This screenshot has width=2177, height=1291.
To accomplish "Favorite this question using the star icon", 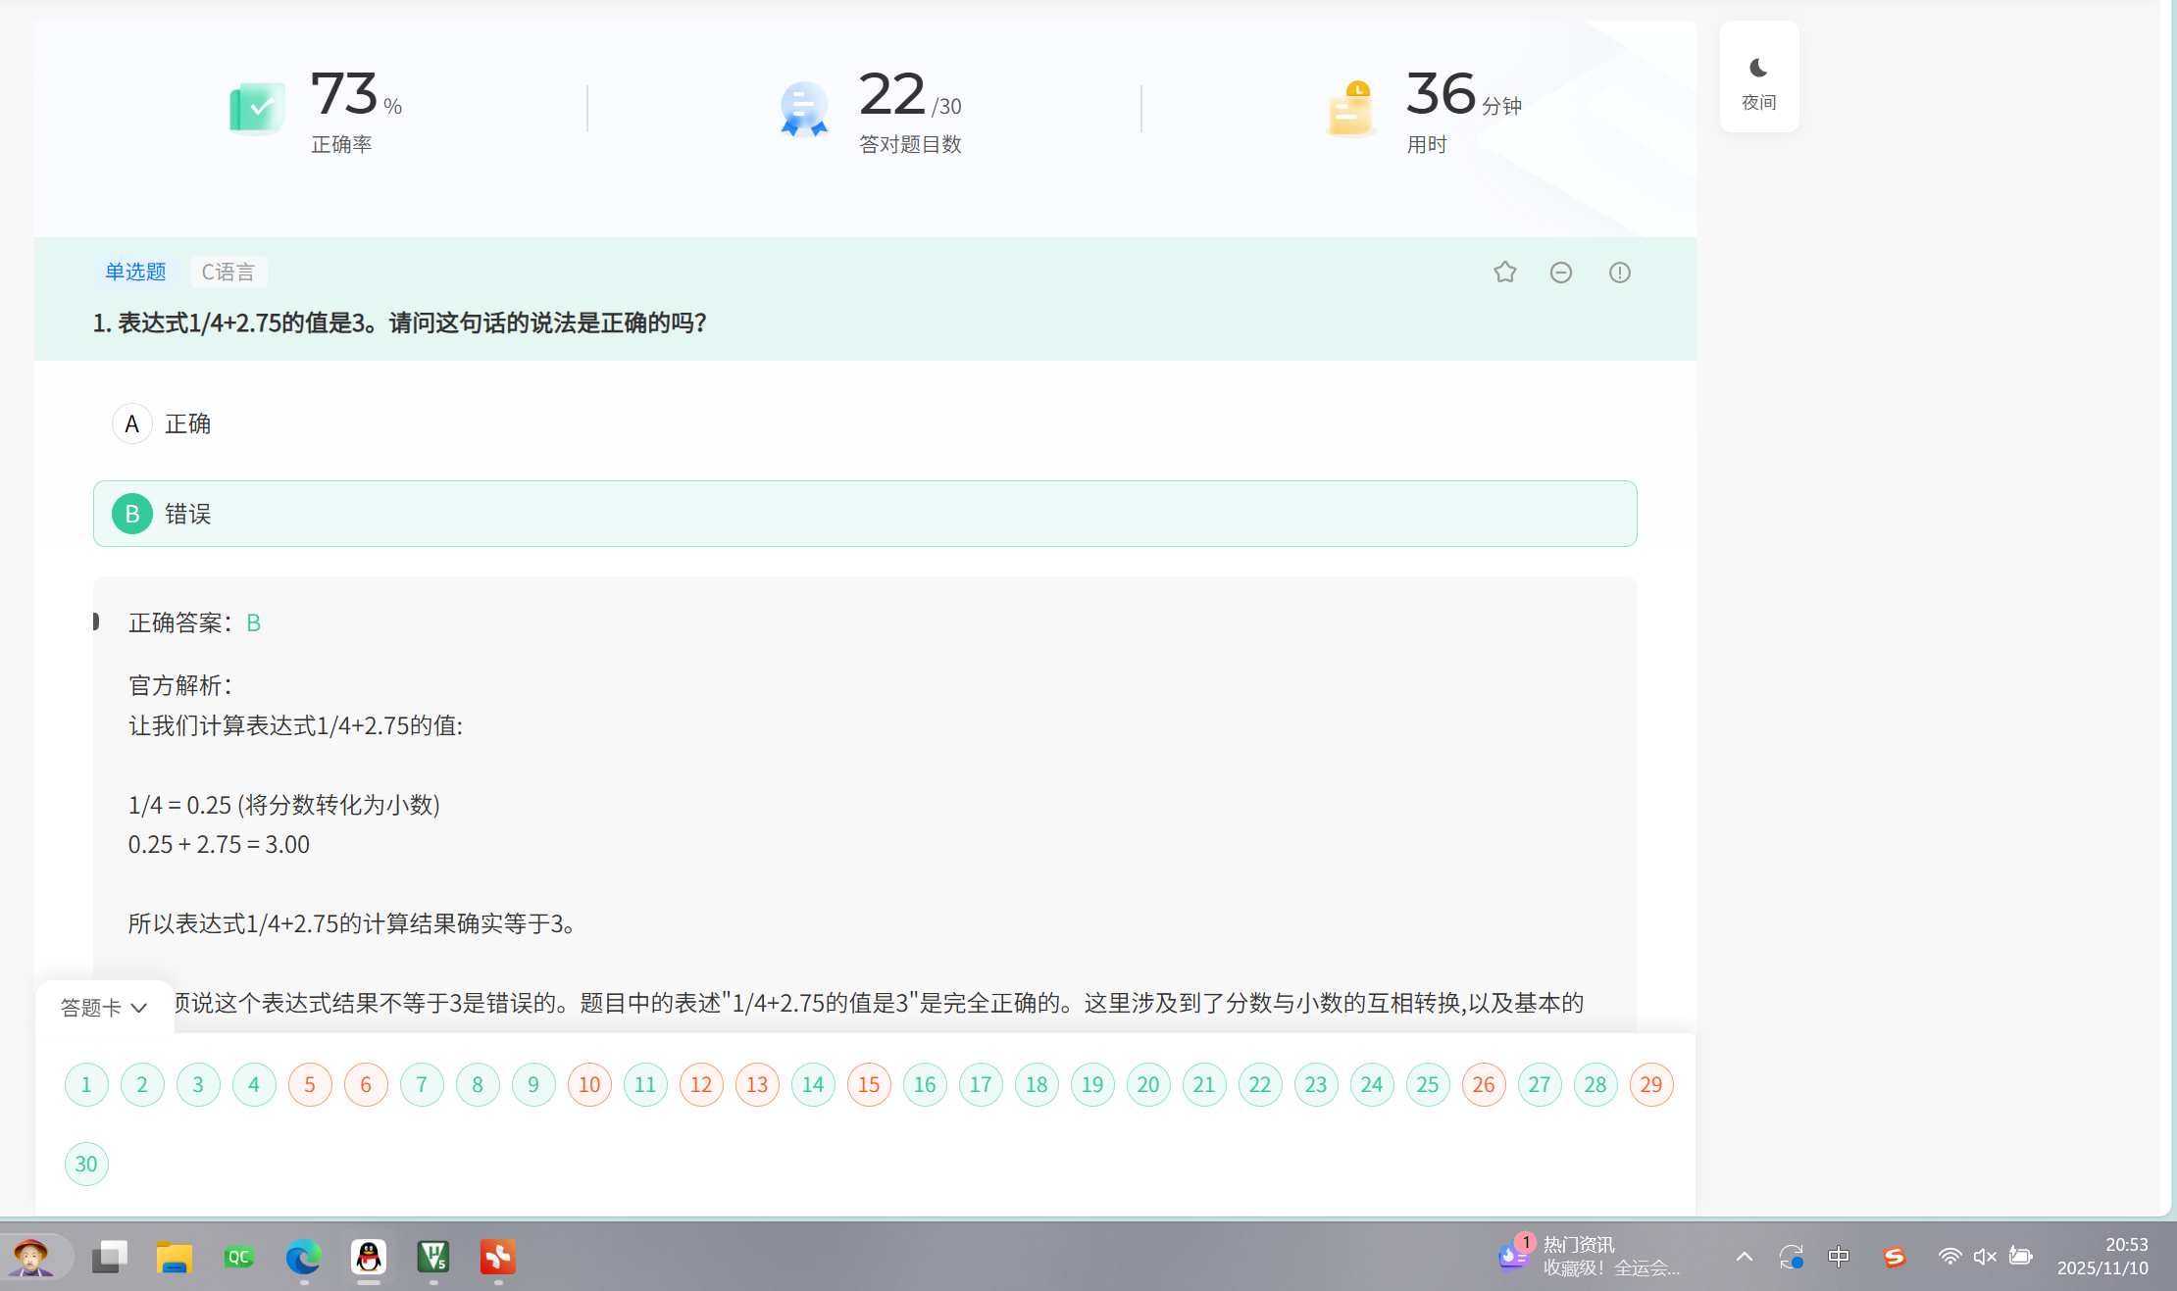I will click(1504, 272).
